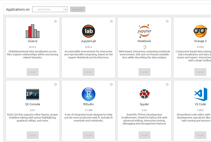211x142 pixels.
Task: Click the Qt Console IPython icon
Action: click(x=32, y=94)
